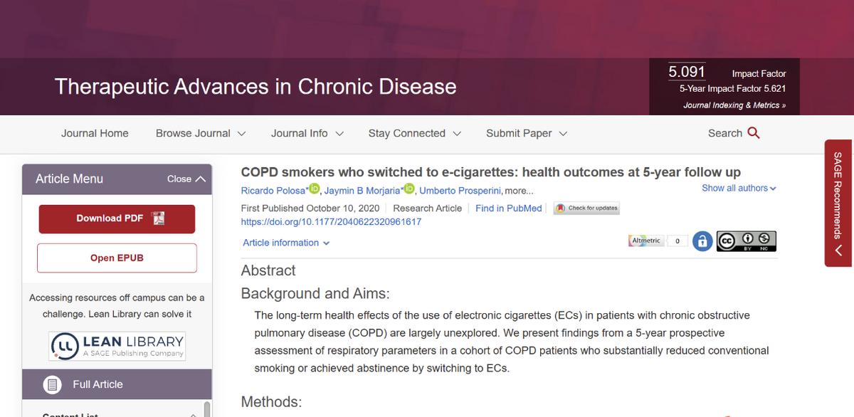Click Ricardo Polosa's ORCID iD icon

point(315,189)
